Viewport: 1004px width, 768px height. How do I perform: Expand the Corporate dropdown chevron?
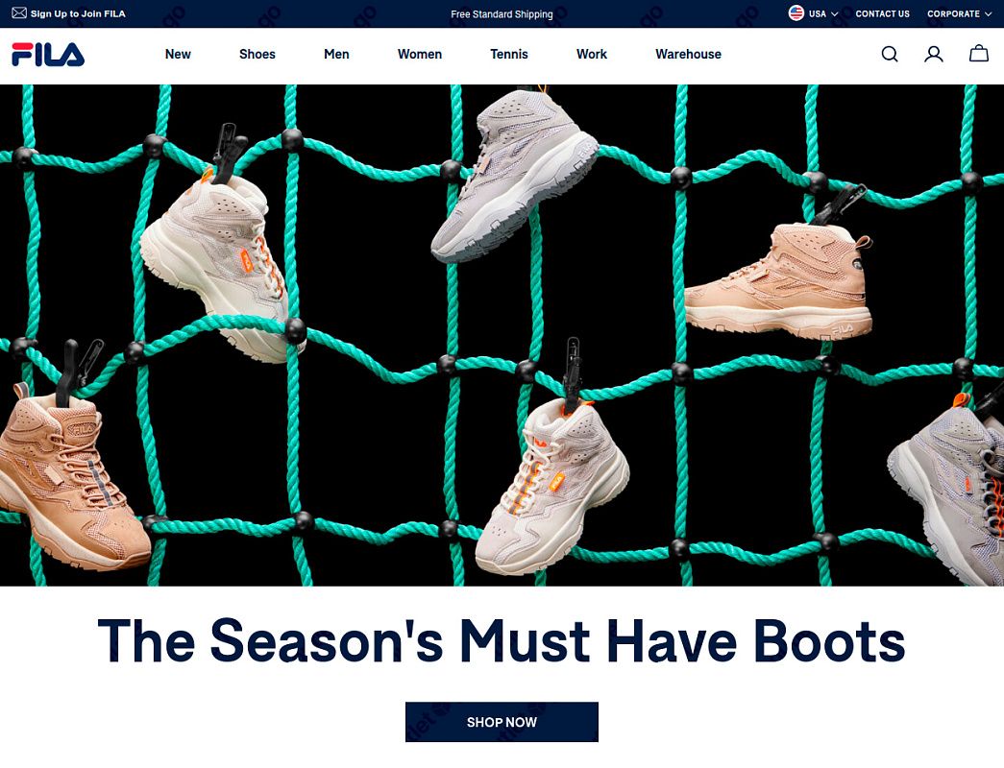point(988,14)
